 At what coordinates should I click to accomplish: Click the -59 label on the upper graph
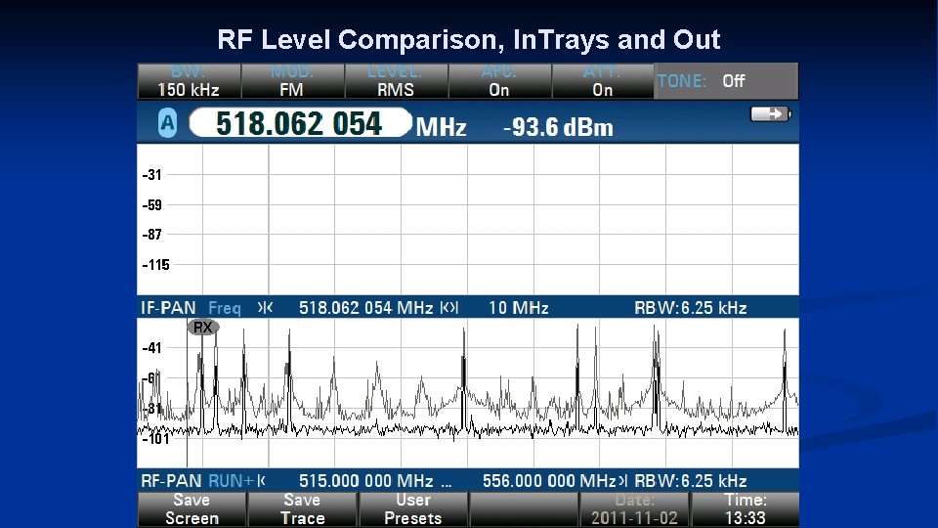click(x=152, y=204)
